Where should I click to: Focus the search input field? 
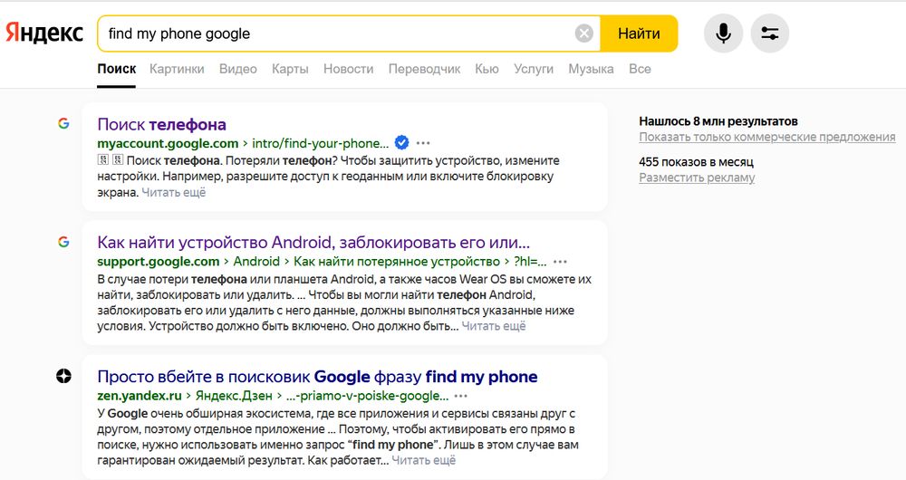(335, 34)
